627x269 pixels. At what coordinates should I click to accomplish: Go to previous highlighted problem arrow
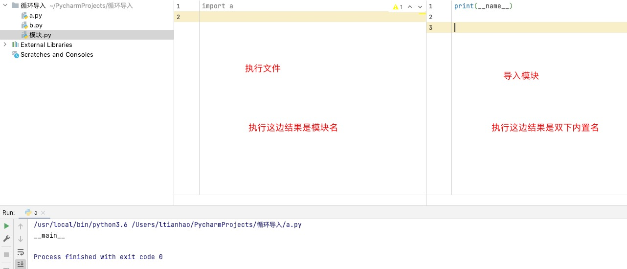410,7
